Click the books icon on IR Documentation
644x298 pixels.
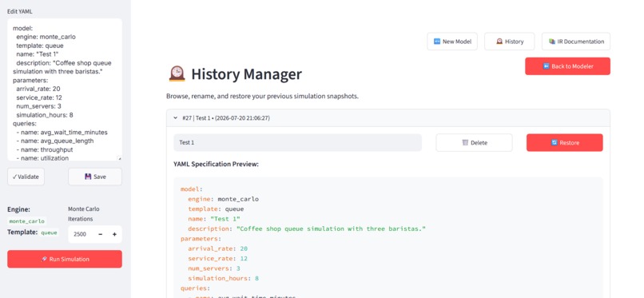(551, 42)
